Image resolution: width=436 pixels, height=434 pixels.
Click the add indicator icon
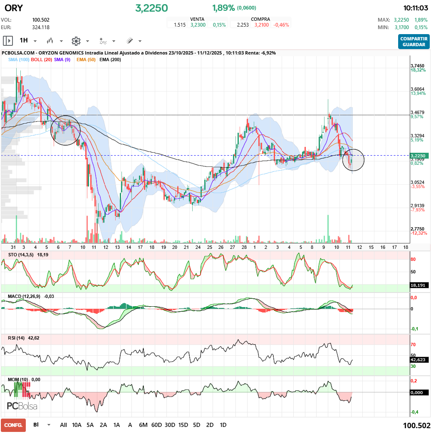(103, 41)
